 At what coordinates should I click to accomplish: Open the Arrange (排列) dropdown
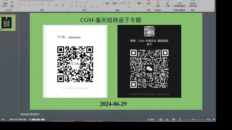[114, 4]
